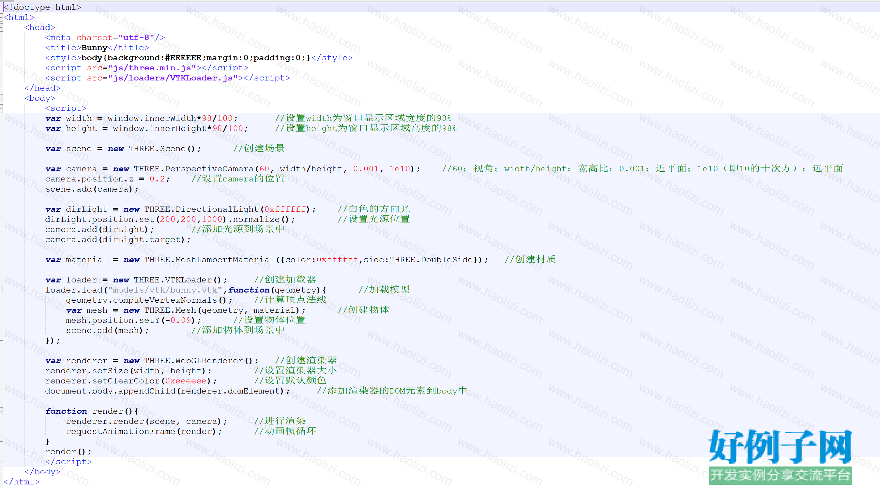880x488 pixels.
Task: Click the THREE.PerspectiveCamera constructor call
Action: (277, 169)
